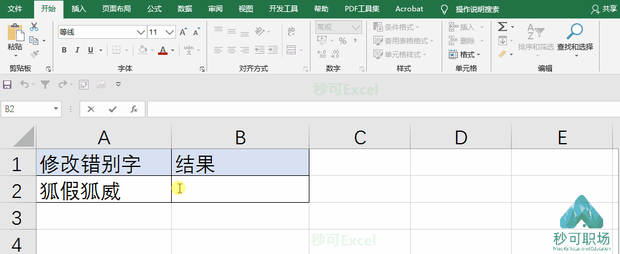The image size is (620, 254).
Task: Click the AutoSum sigma icon
Action: click(502, 27)
